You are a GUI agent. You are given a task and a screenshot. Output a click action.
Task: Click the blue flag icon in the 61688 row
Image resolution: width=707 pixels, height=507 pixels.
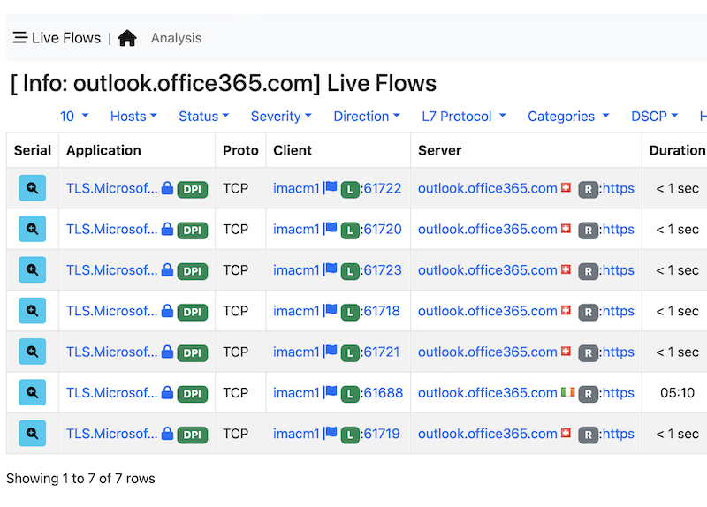[x=331, y=391]
